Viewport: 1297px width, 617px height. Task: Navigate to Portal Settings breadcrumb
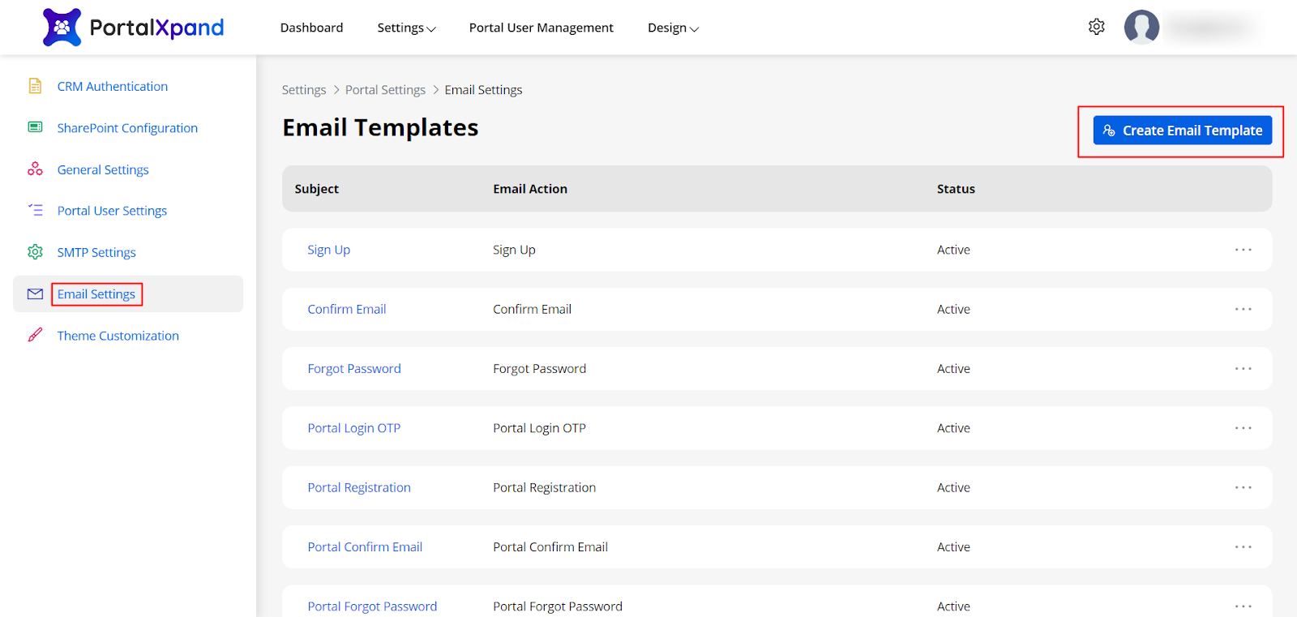(x=385, y=90)
